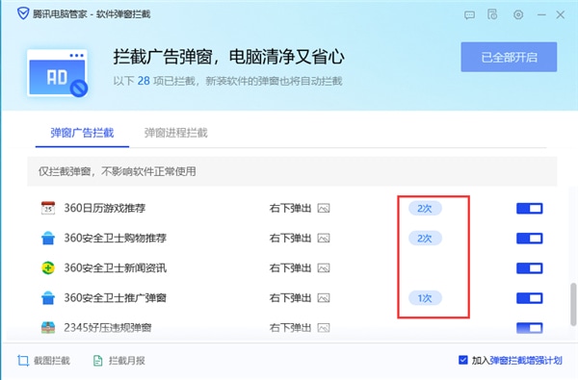The image size is (578, 380).
Task: Click the 已全部开启 button
Action: (x=509, y=57)
